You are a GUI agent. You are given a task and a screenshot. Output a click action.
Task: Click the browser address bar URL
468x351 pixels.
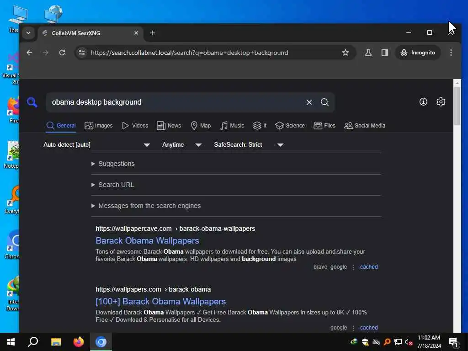(x=190, y=53)
